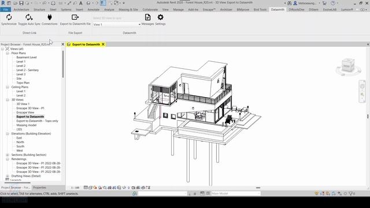Toggle Select Underlay Elements in status bar

[323, 194]
